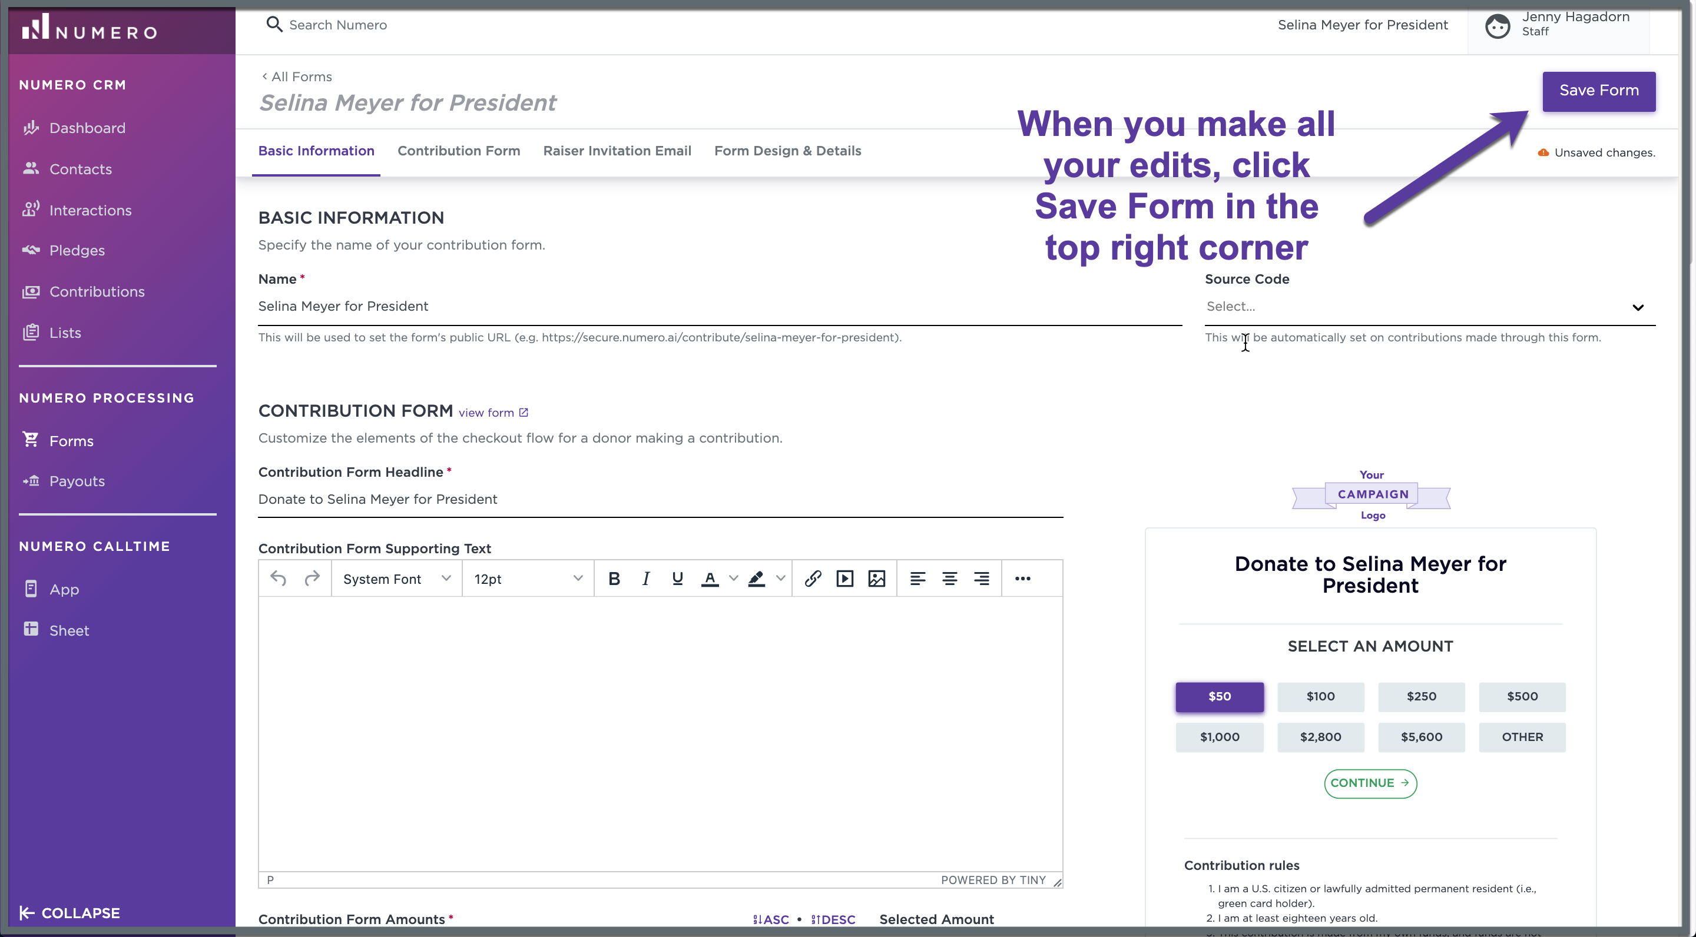Align text center

click(949, 579)
